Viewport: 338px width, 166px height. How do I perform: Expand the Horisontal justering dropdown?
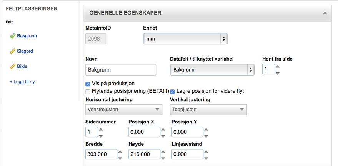(123, 110)
